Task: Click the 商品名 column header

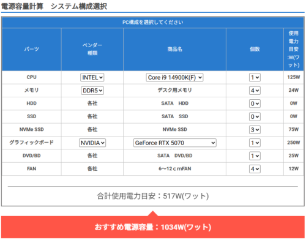Action: pyautogui.click(x=175, y=49)
